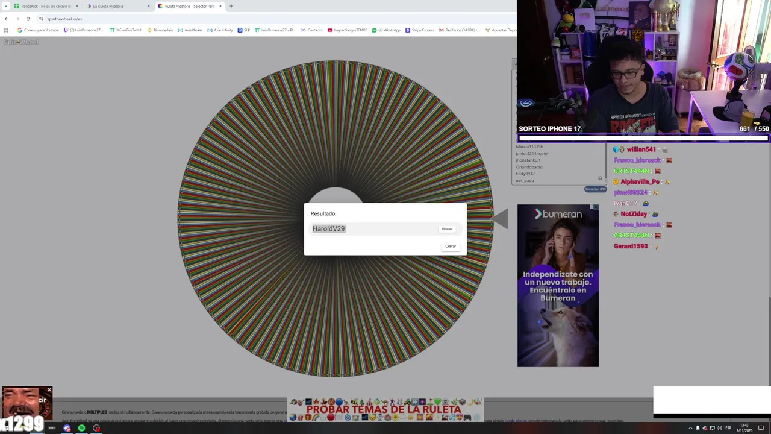Click the Spin the Wheel logo
The height and width of the screenshot is (434, 771).
click(x=20, y=42)
